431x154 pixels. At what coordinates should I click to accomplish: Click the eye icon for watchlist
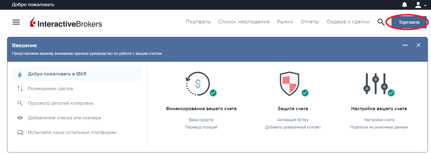point(20,118)
